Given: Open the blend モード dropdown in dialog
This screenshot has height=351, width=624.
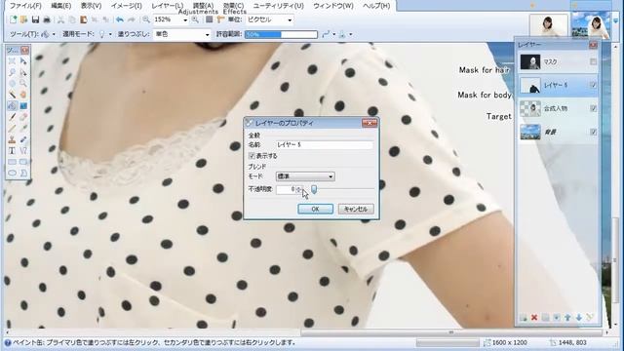Looking at the screenshot, I should 305,176.
